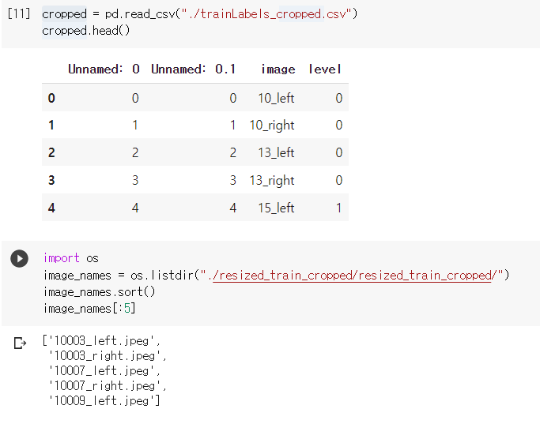Image resolution: width=540 pixels, height=424 pixels.
Task: Select the 13_left table cell
Action: (276, 152)
